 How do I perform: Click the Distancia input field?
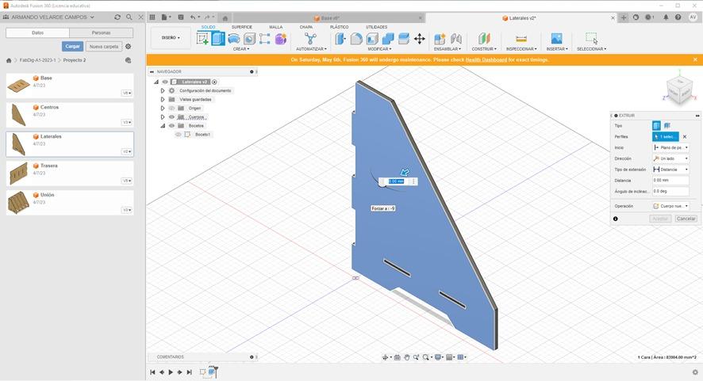click(670, 181)
